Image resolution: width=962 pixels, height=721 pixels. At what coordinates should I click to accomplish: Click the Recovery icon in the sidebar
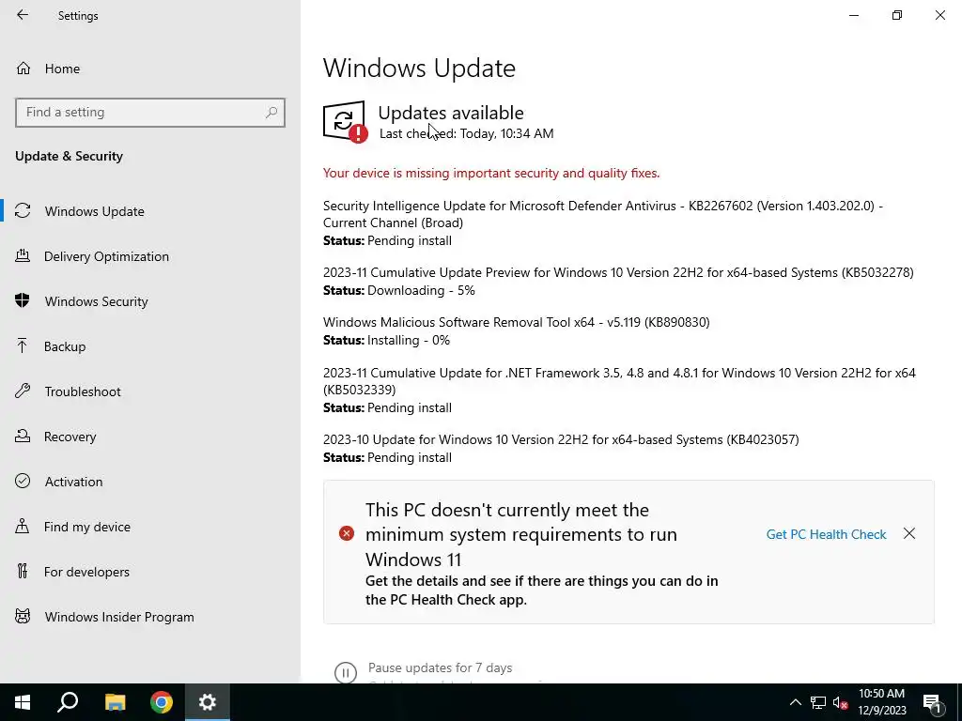23,436
